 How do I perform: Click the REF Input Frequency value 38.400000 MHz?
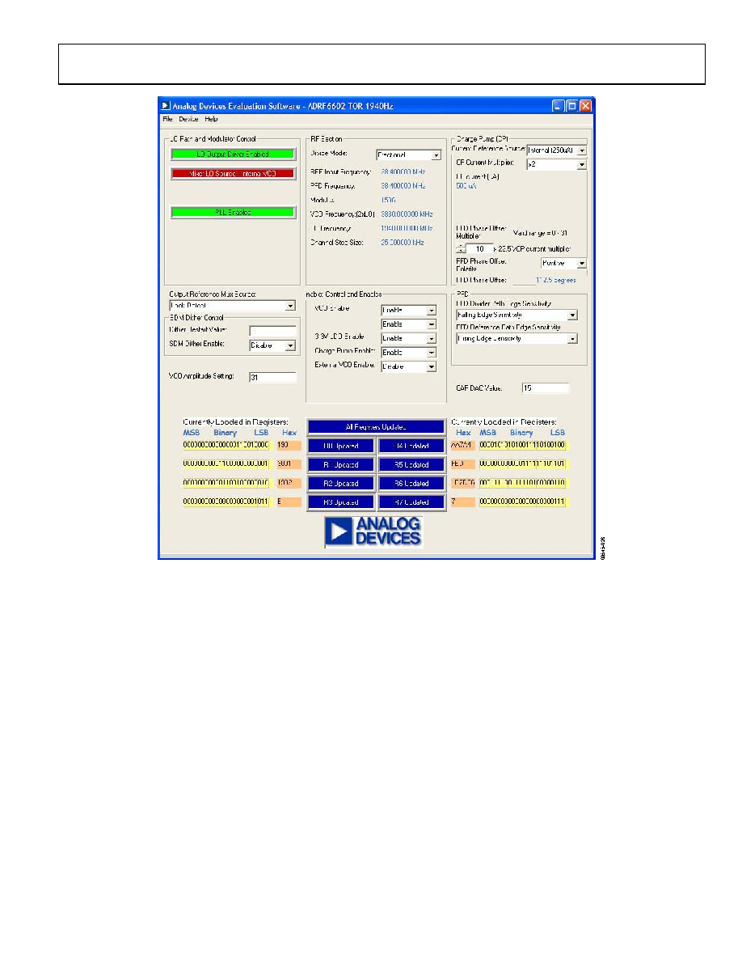[403, 172]
